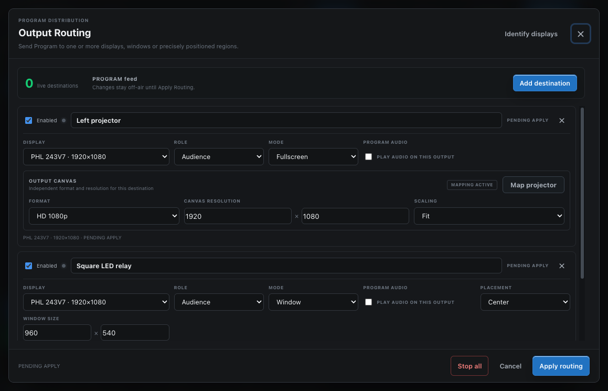Click the window height field showing 540
The image size is (608, 391).
(135, 333)
